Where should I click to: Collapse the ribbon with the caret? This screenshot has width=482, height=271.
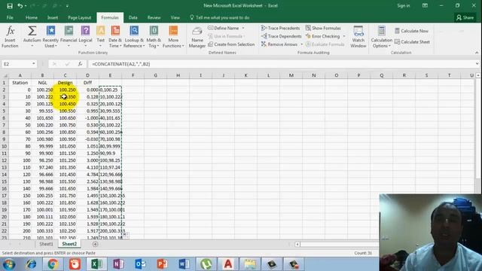point(477,53)
